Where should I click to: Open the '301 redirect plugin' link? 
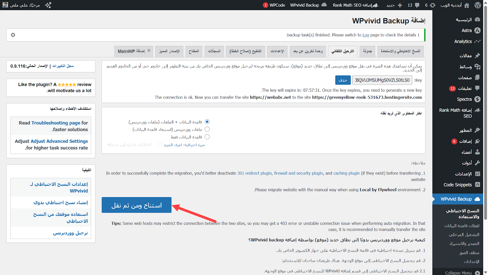pyautogui.click(x=254, y=173)
